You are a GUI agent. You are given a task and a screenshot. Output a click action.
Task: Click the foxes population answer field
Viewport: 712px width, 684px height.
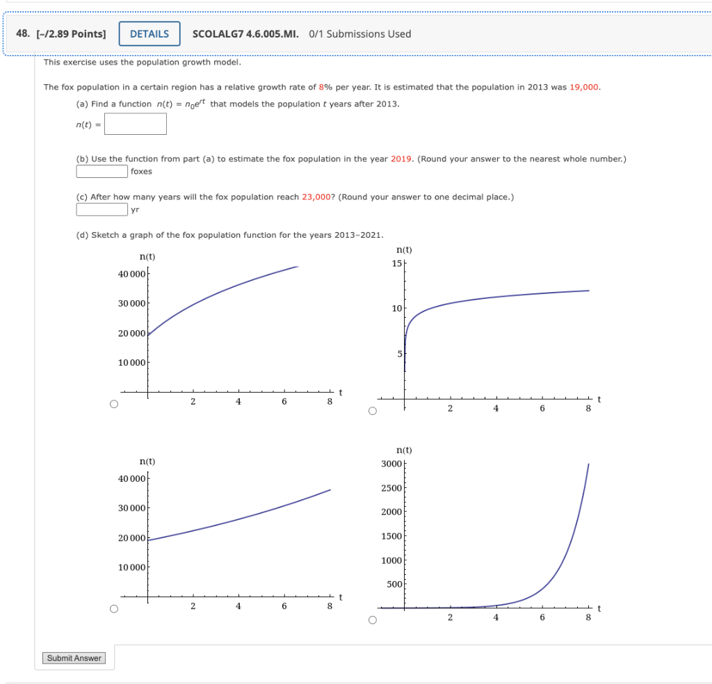tap(102, 171)
